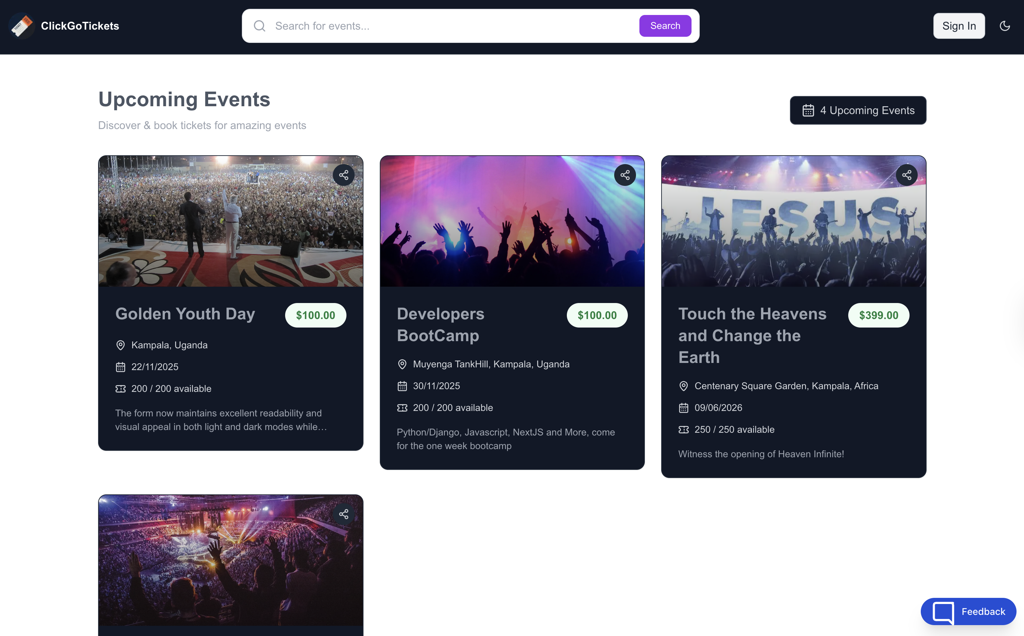Click Sign In
Image resolution: width=1024 pixels, height=636 pixels.
coord(959,26)
